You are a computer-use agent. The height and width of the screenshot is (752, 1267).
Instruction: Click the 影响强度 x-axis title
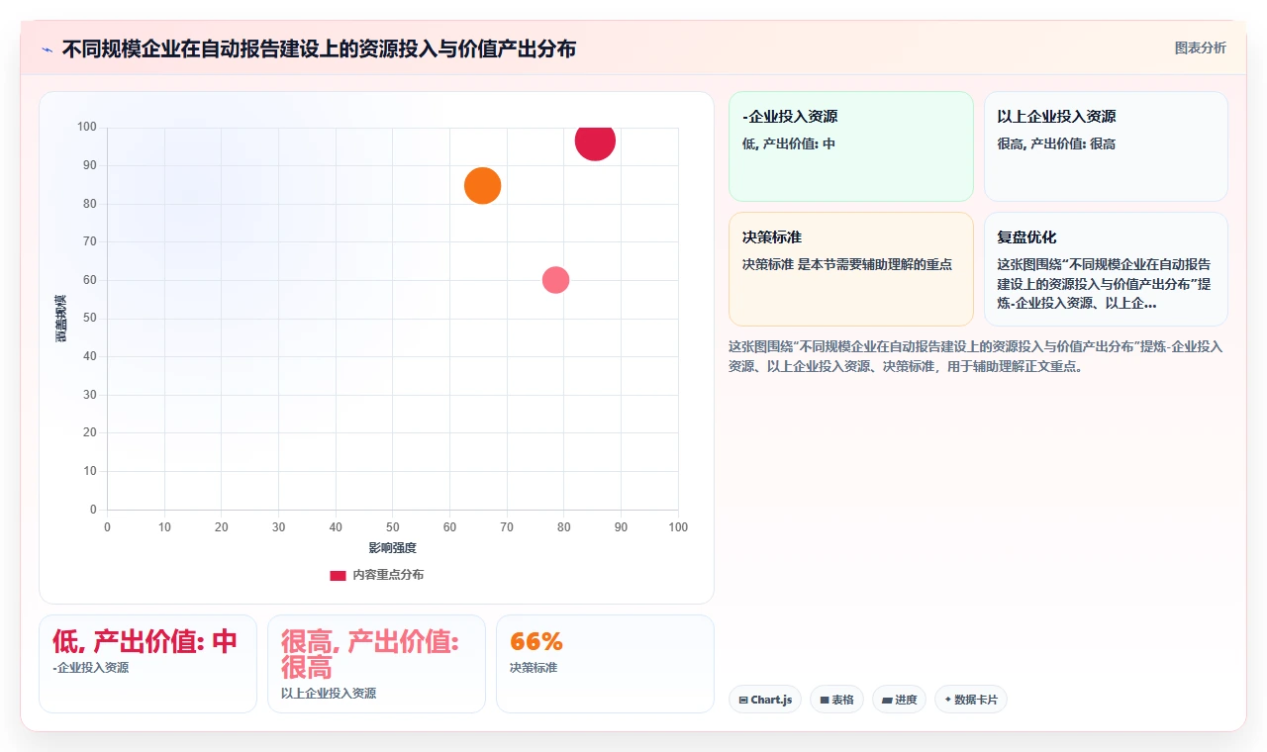(x=393, y=547)
